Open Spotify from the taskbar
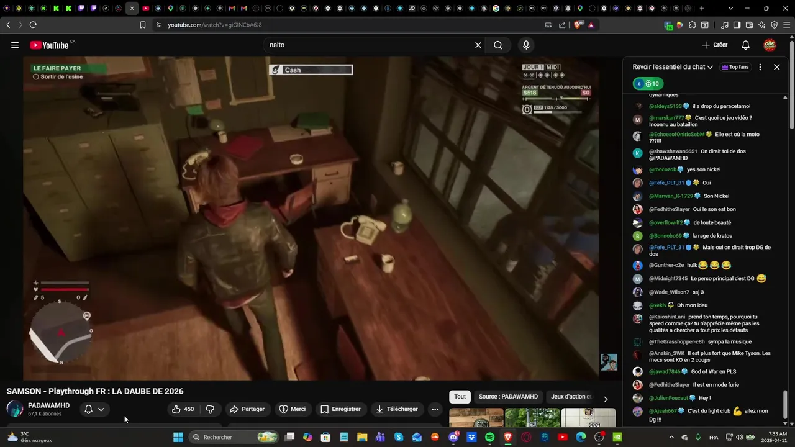795x447 pixels. tap(489, 437)
